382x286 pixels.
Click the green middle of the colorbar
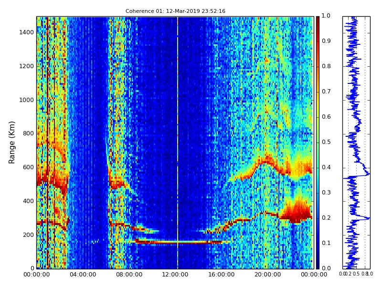tap(318, 143)
